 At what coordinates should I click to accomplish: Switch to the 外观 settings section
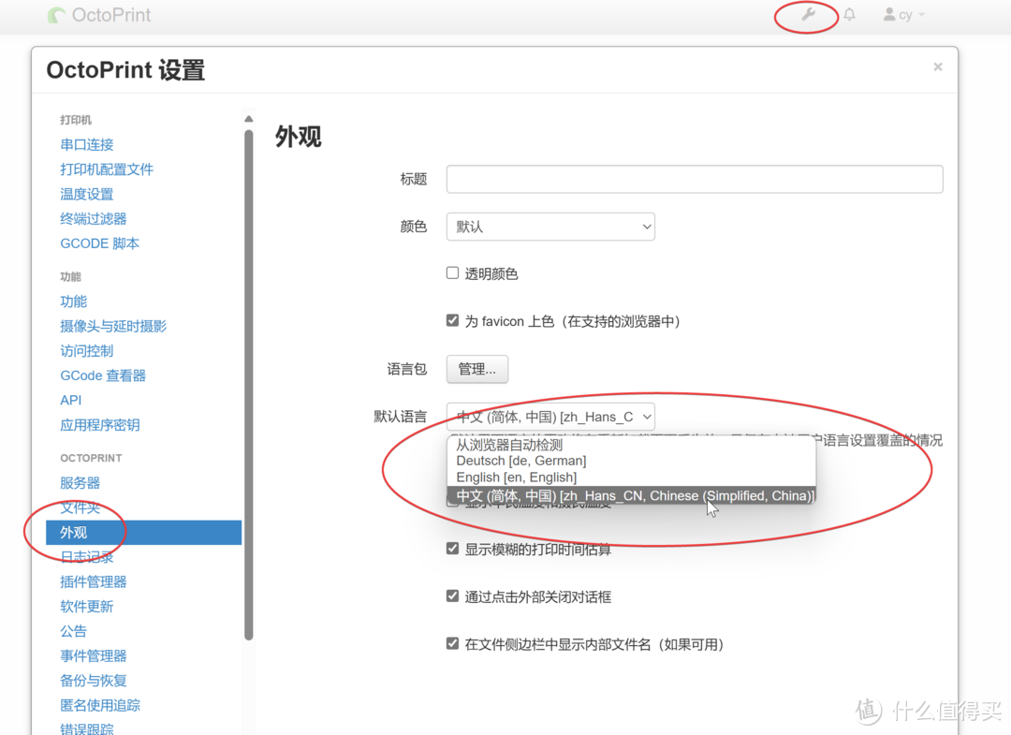click(75, 532)
